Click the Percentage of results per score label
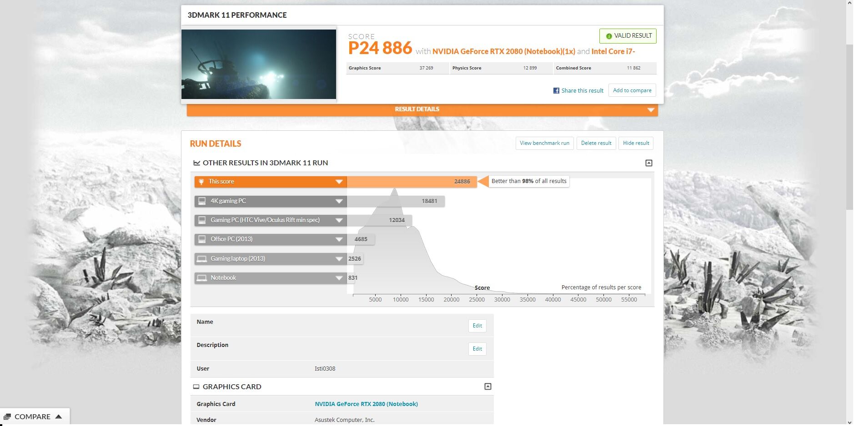 coord(601,287)
